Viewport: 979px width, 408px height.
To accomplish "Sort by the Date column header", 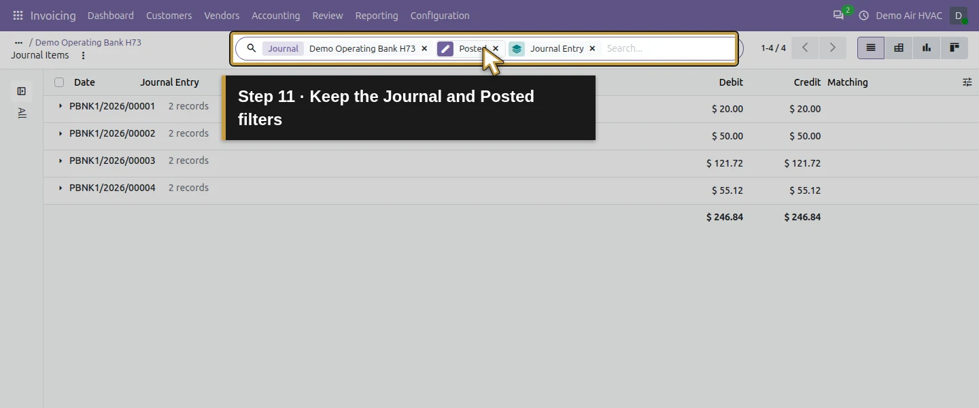I will coord(84,82).
